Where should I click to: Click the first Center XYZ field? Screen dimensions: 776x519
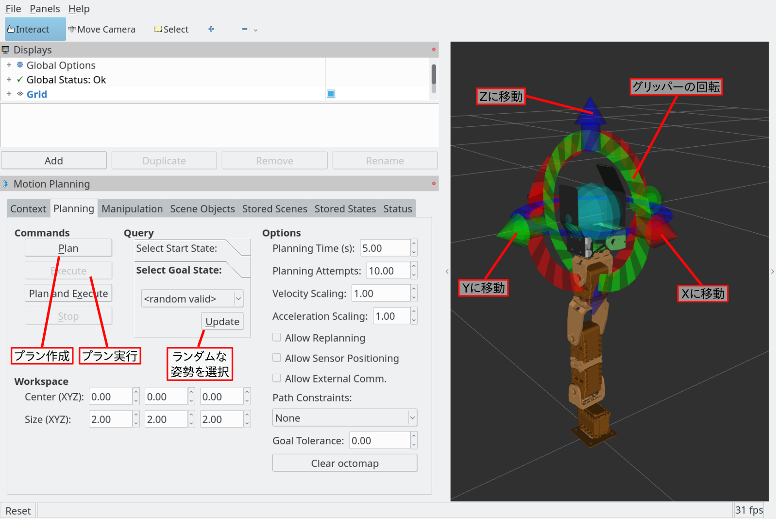click(111, 397)
